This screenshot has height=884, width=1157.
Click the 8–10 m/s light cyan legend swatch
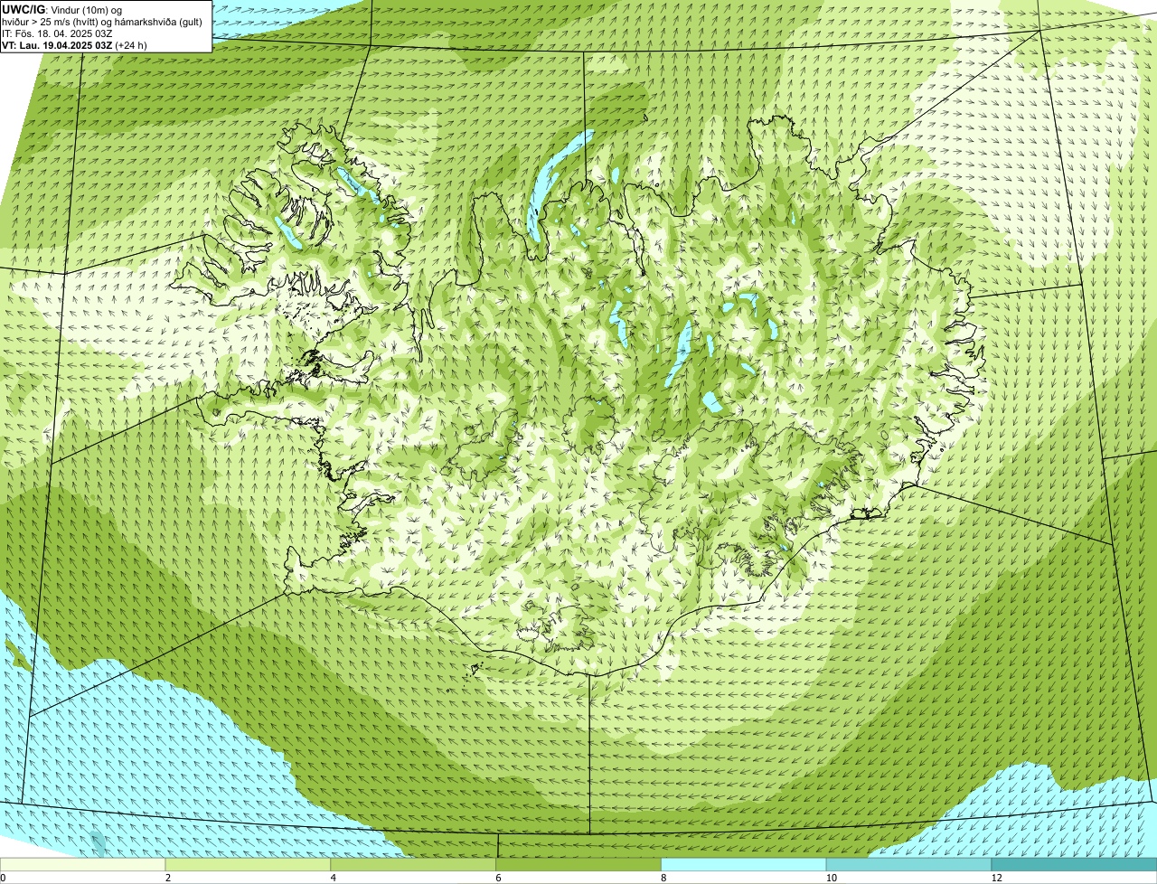744,864
